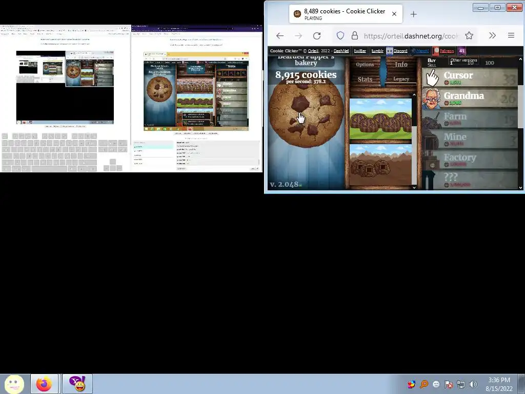Open the tumblr link in top bar
The width and height of the screenshot is (525, 394).
(x=377, y=51)
